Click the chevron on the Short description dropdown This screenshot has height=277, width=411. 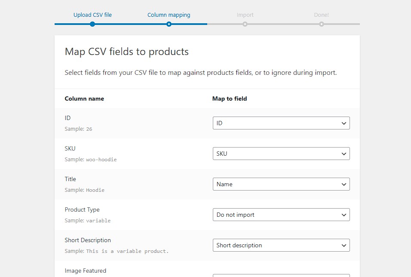pos(344,246)
